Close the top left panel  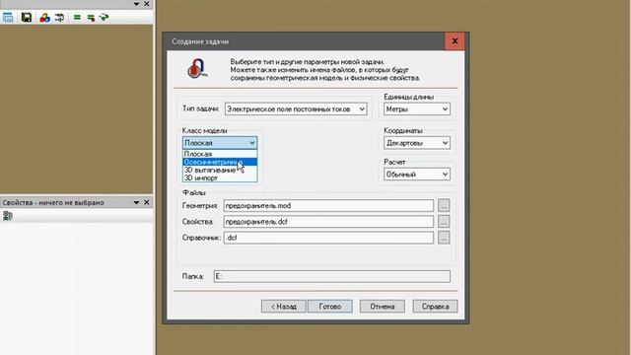[x=147, y=4]
